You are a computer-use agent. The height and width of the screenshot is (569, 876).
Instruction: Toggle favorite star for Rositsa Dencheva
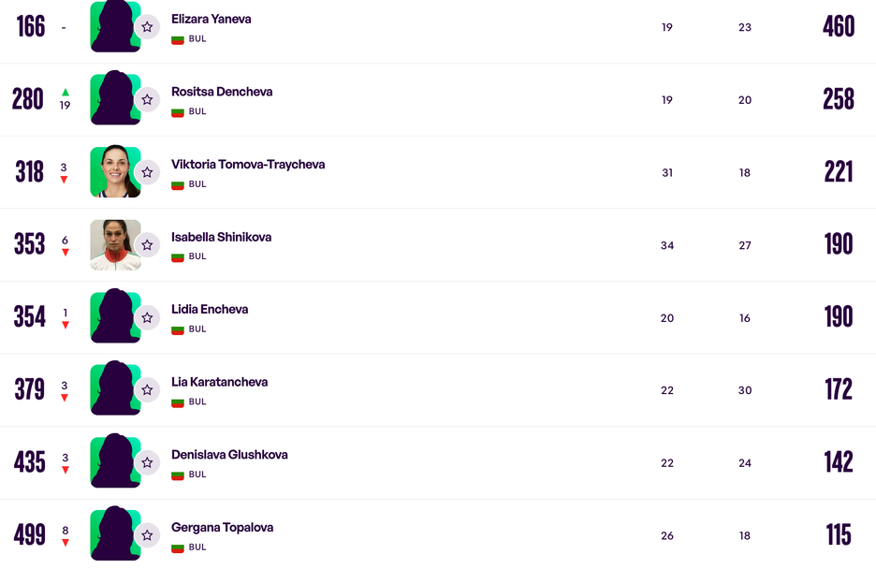pos(147,99)
